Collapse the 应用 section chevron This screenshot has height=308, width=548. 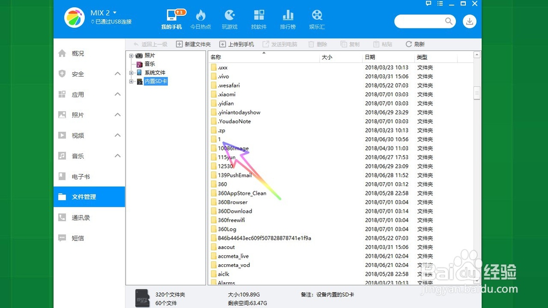pos(117,94)
